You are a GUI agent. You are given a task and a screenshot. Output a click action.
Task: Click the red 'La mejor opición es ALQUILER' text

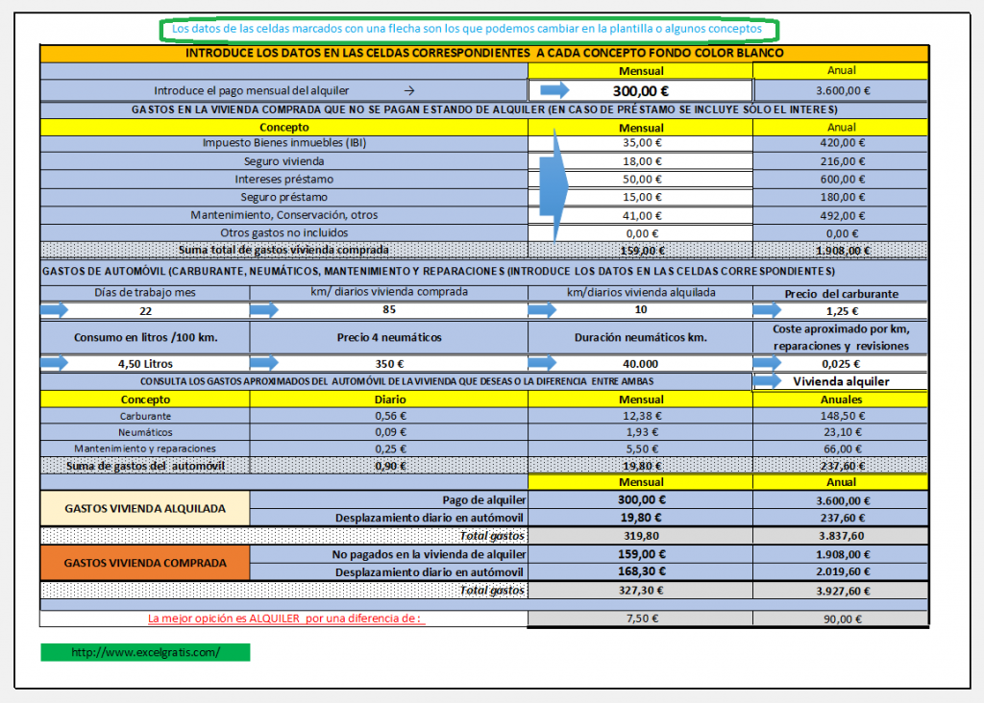(x=284, y=618)
